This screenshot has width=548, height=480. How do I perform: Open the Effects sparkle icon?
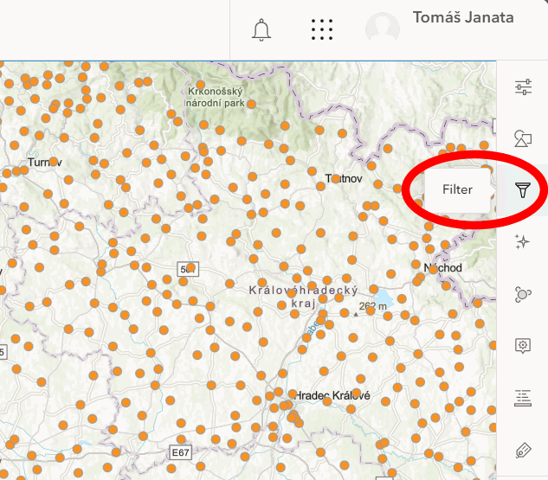point(523,241)
